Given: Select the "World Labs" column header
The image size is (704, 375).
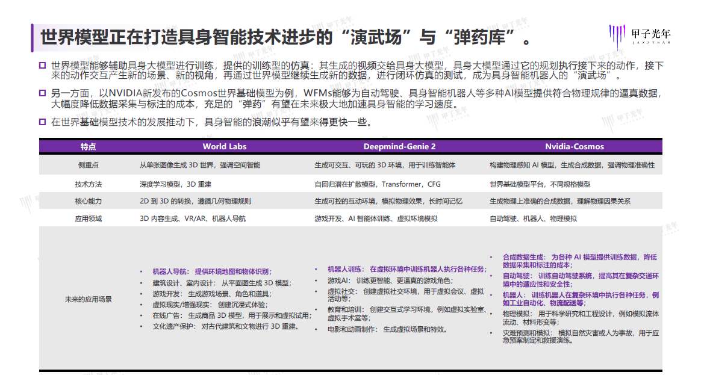Looking at the screenshot, I should point(225,147).
